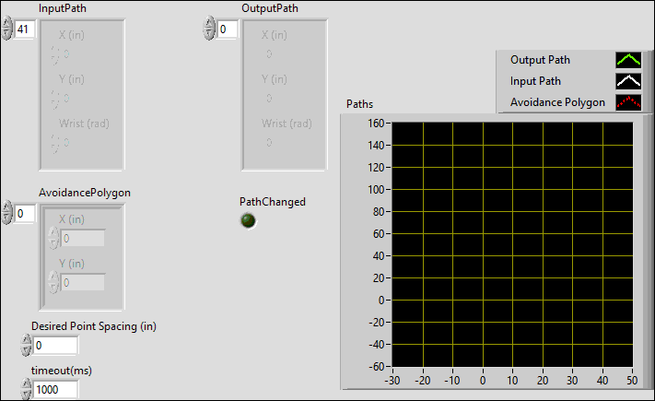Click the InputPath array index stepper
The height and width of the screenshot is (401, 655).
(7, 29)
